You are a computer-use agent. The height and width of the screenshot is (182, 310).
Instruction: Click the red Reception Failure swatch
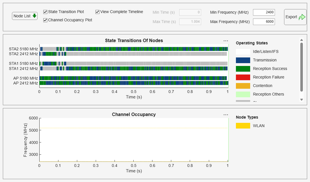[243, 77]
